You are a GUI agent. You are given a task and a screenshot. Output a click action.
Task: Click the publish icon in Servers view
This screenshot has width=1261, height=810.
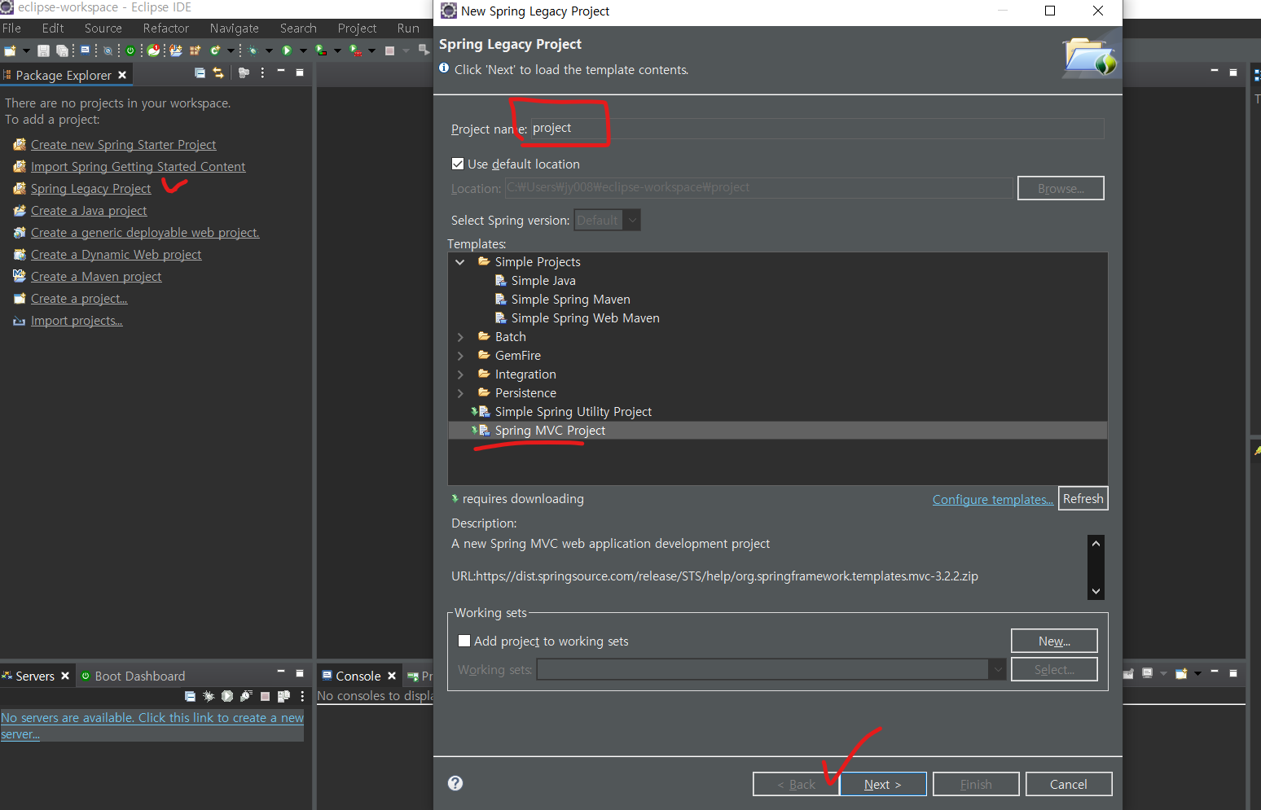click(x=283, y=696)
